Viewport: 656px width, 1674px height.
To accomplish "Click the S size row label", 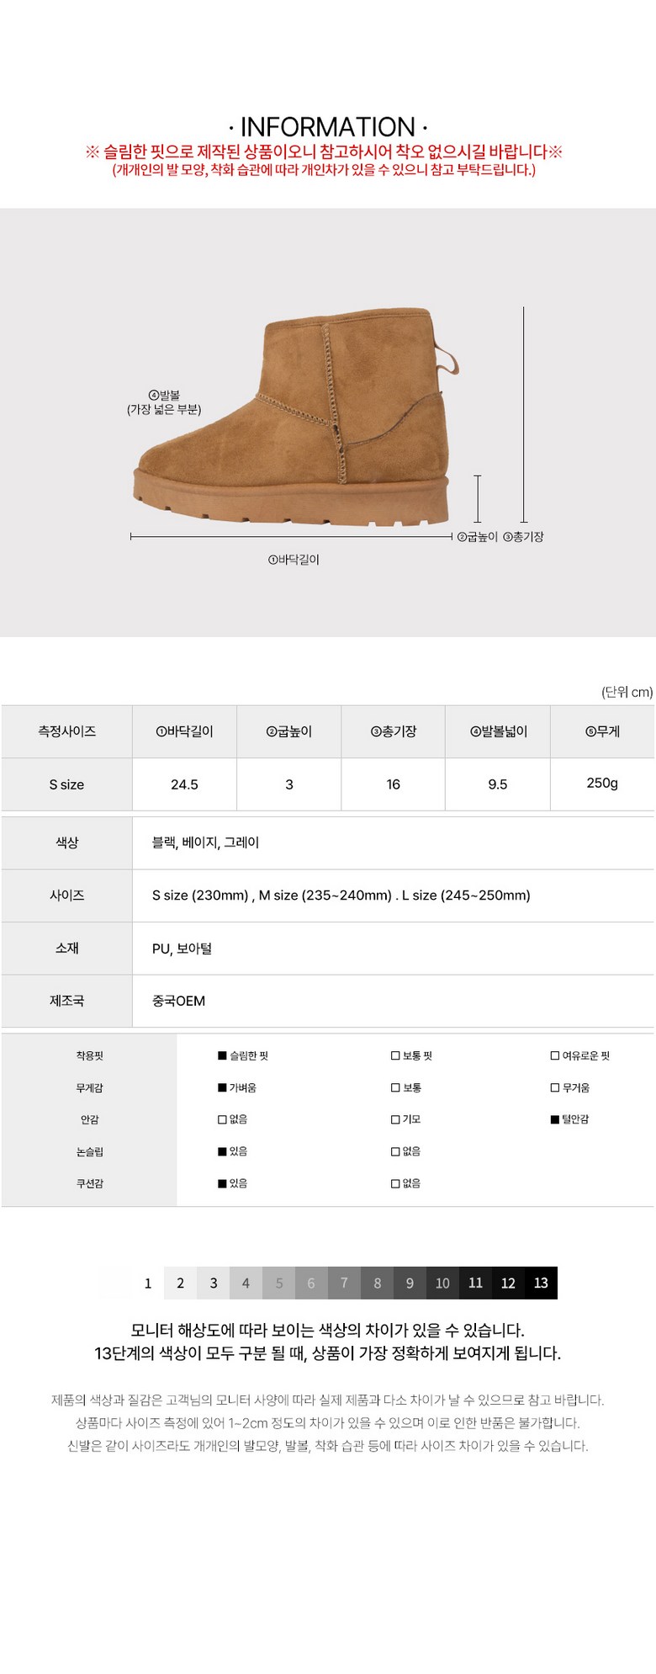I will click(66, 784).
